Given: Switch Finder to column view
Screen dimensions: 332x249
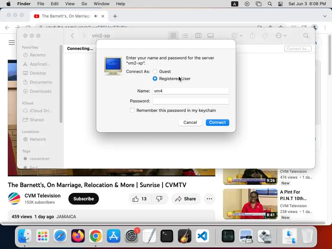Looking at the screenshot, I should coord(198,36).
